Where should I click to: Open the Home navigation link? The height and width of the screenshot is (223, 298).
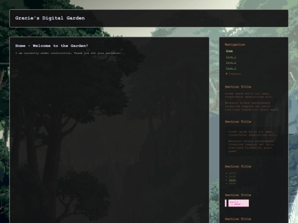[230, 51]
